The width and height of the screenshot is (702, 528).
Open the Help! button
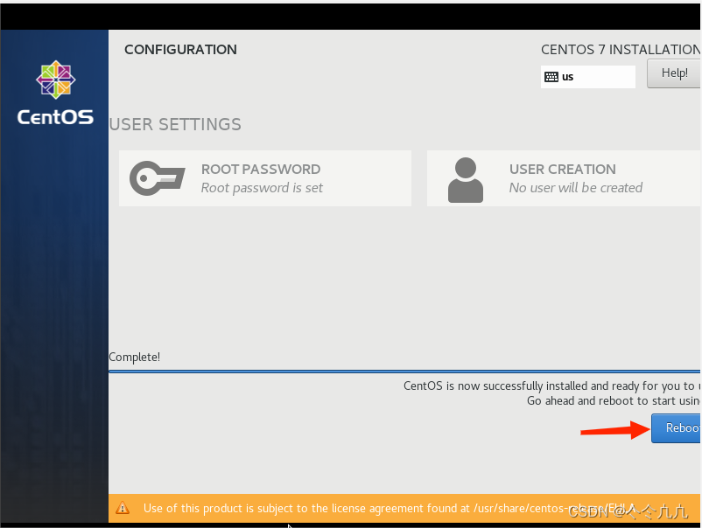tap(674, 73)
